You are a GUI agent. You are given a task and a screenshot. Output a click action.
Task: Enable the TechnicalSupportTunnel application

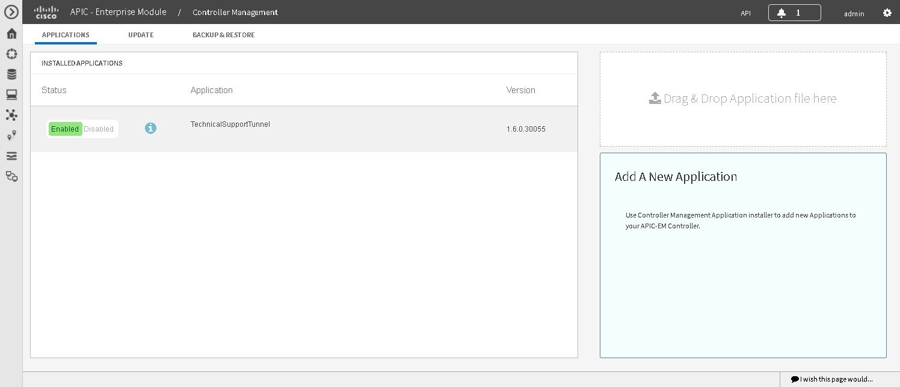(x=64, y=129)
